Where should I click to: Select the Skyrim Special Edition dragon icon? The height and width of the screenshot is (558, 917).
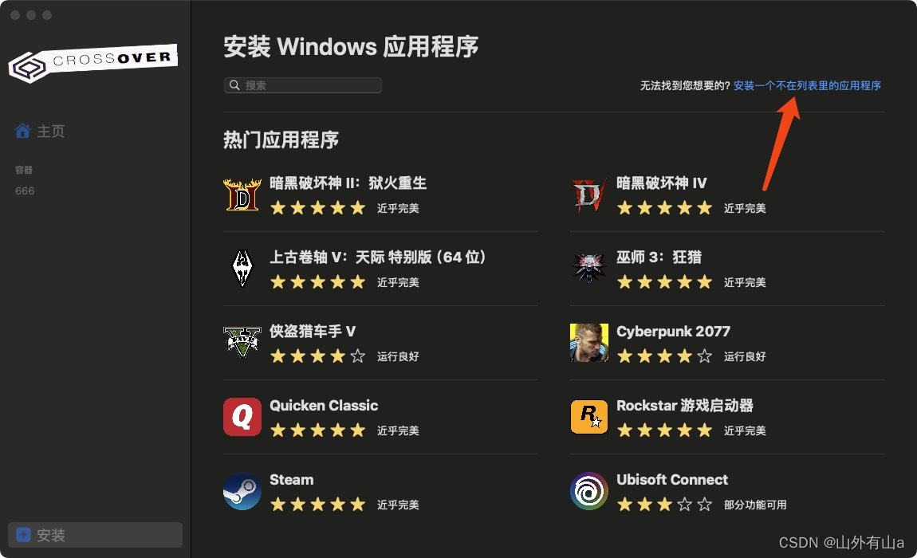(x=242, y=269)
